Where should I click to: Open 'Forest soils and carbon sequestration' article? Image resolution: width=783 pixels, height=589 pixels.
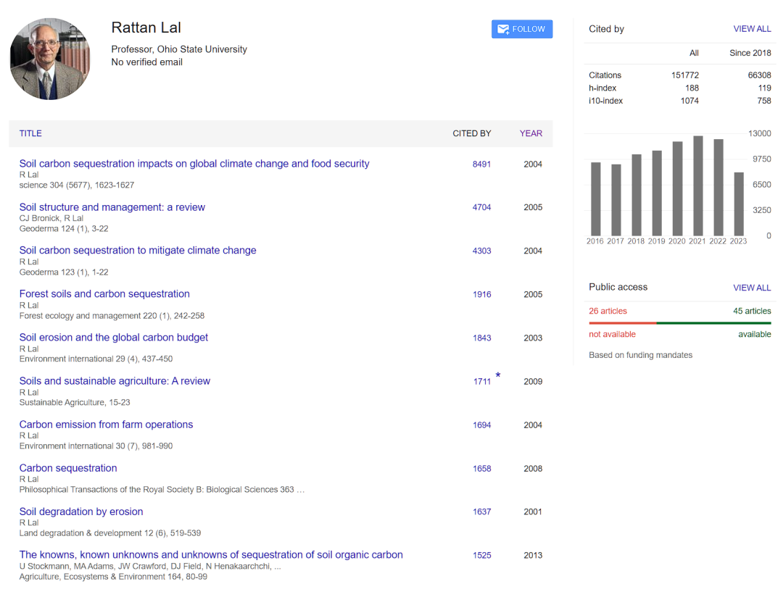(104, 294)
